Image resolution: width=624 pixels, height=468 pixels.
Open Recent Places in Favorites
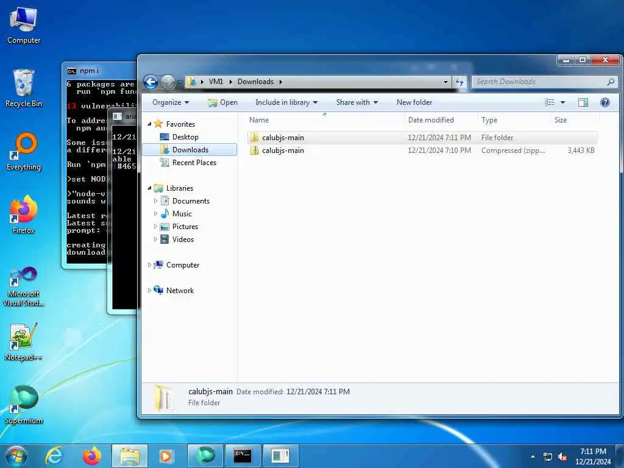click(x=194, y=162)
